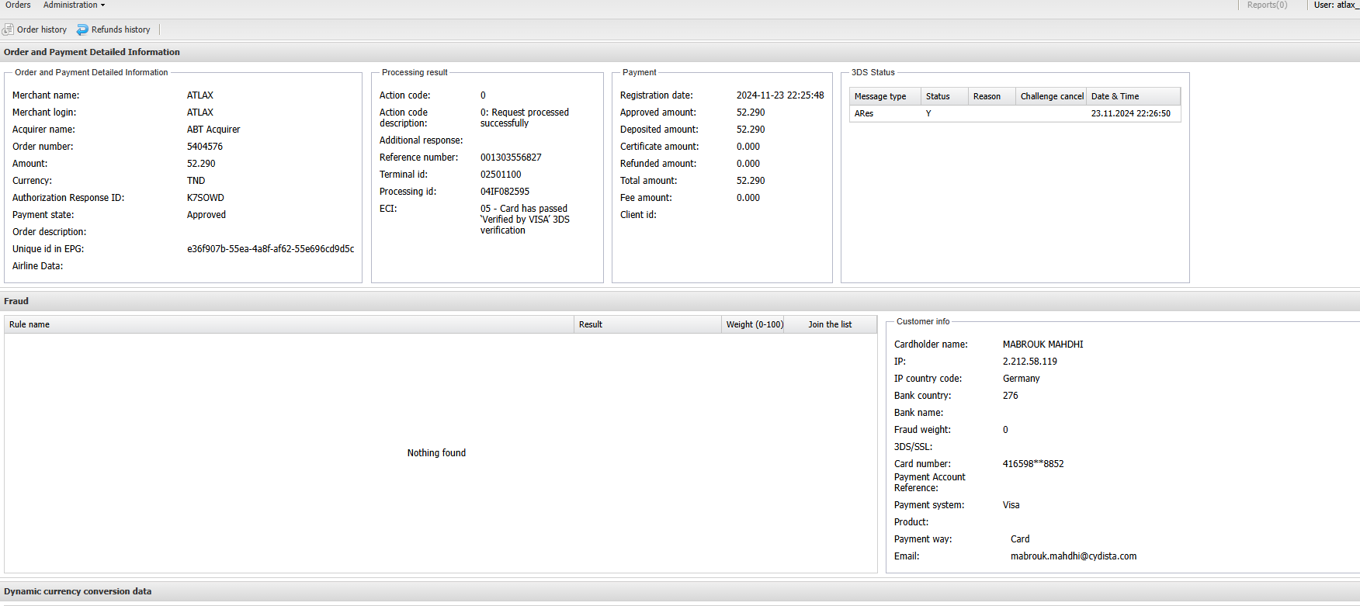Click the Order history toolbar label

coord(42,29)
